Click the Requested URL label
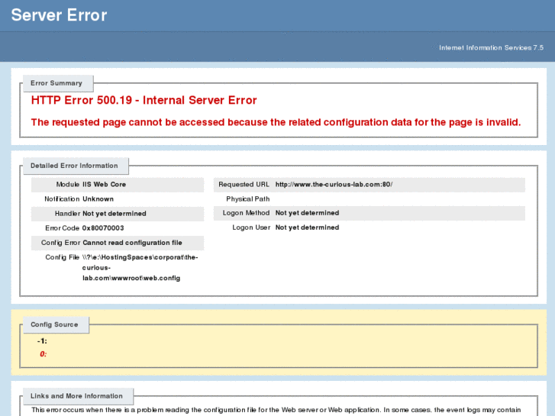The height and width of the screenshot is (416, 555). [244, 185]
